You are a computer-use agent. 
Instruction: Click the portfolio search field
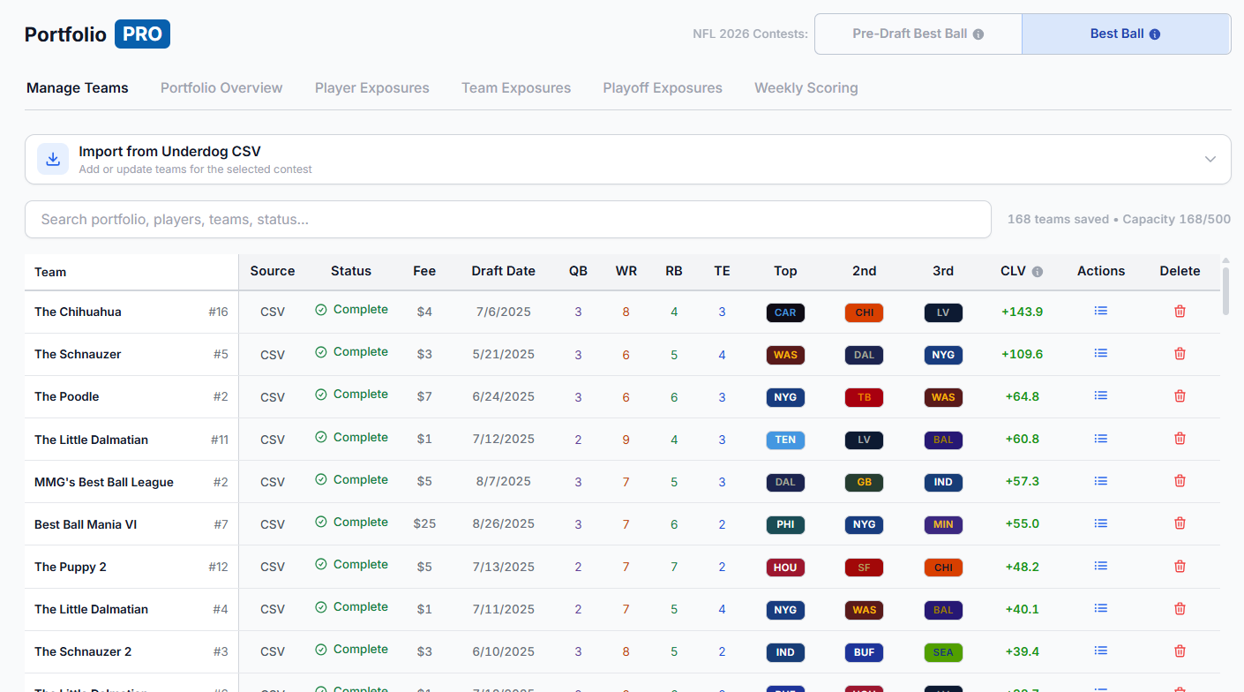(507, 219)
